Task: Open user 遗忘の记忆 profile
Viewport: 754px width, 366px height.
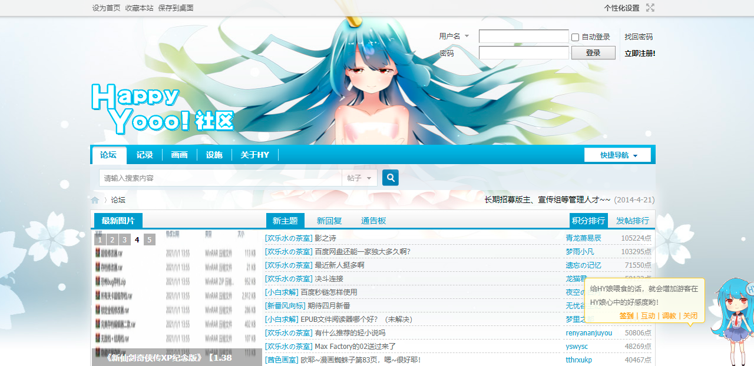Action: click(x=584, y=265)
